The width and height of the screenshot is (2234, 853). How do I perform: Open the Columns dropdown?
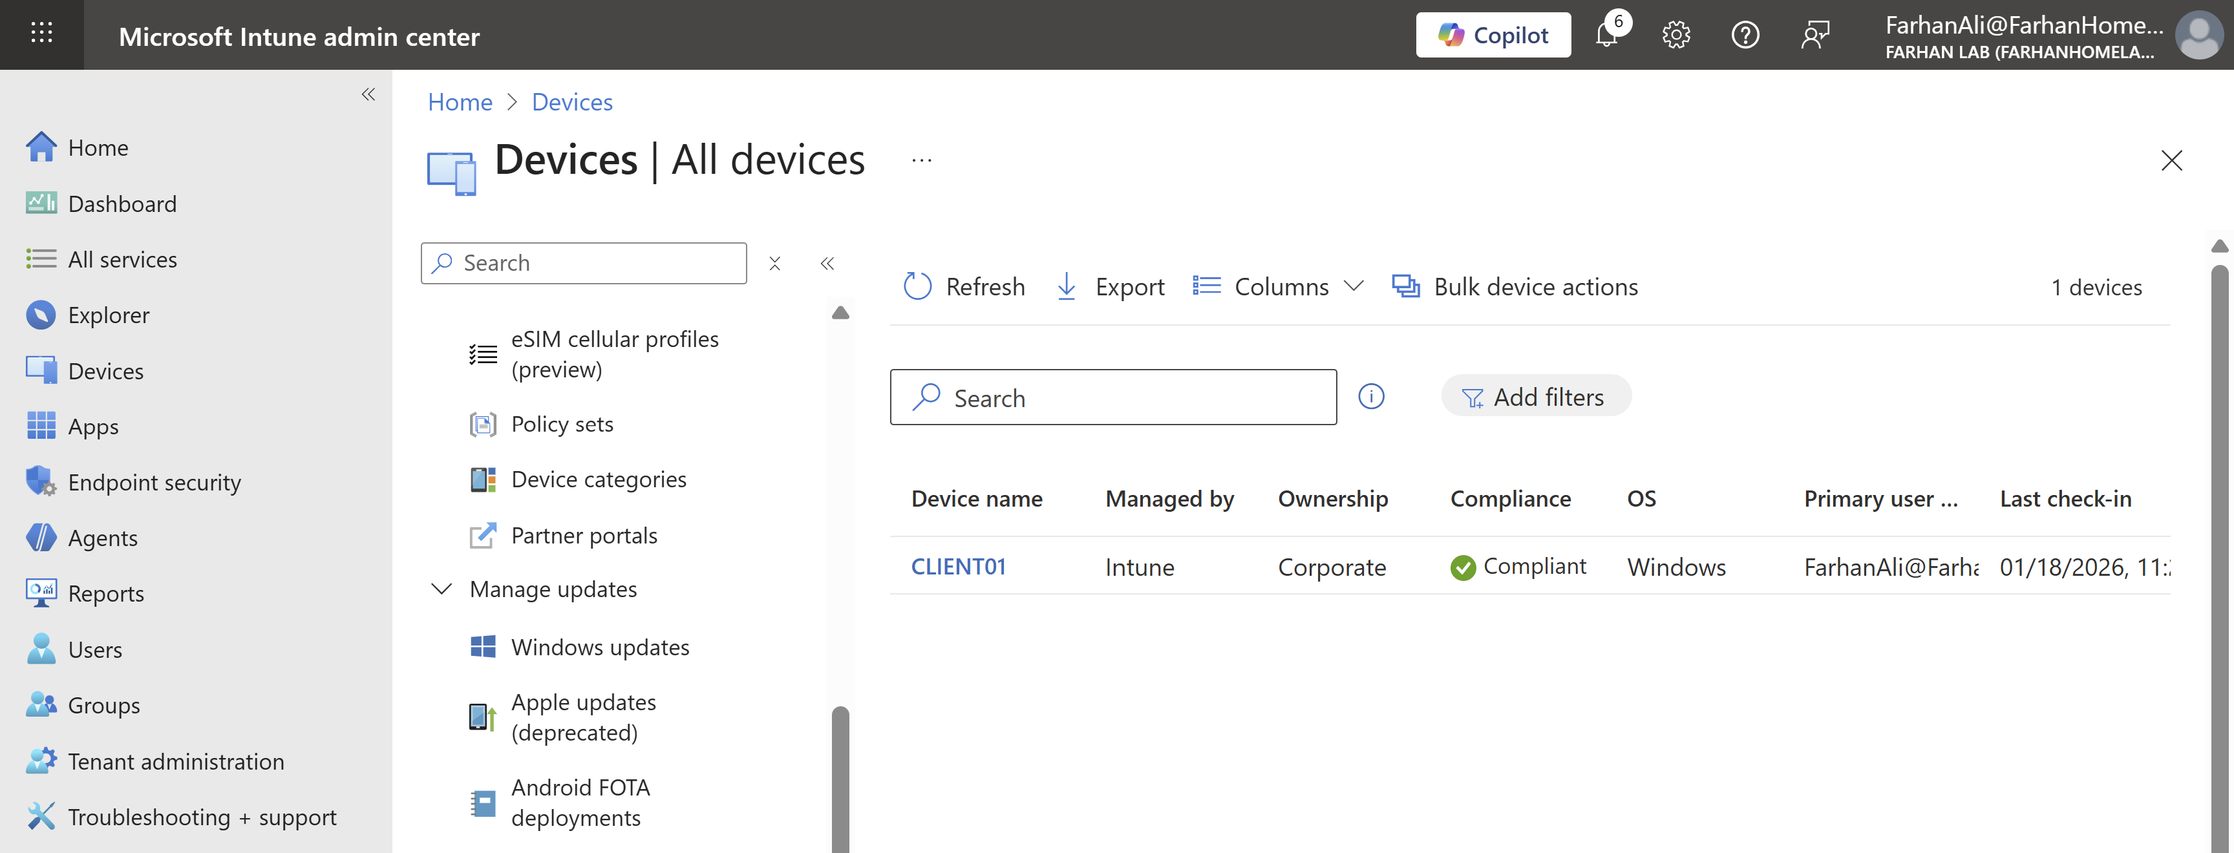pos(1279,287)
